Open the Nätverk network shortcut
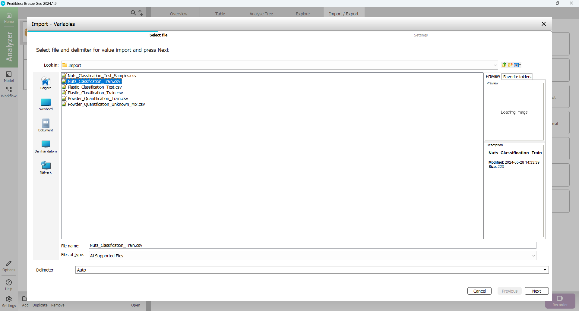 46,168
